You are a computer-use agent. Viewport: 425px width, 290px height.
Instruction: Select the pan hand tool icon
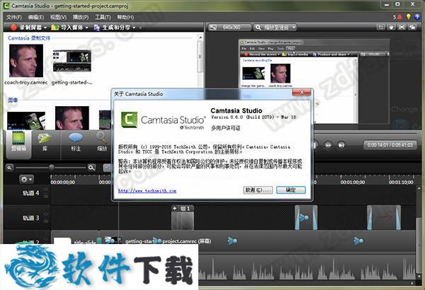pos(391,28)
